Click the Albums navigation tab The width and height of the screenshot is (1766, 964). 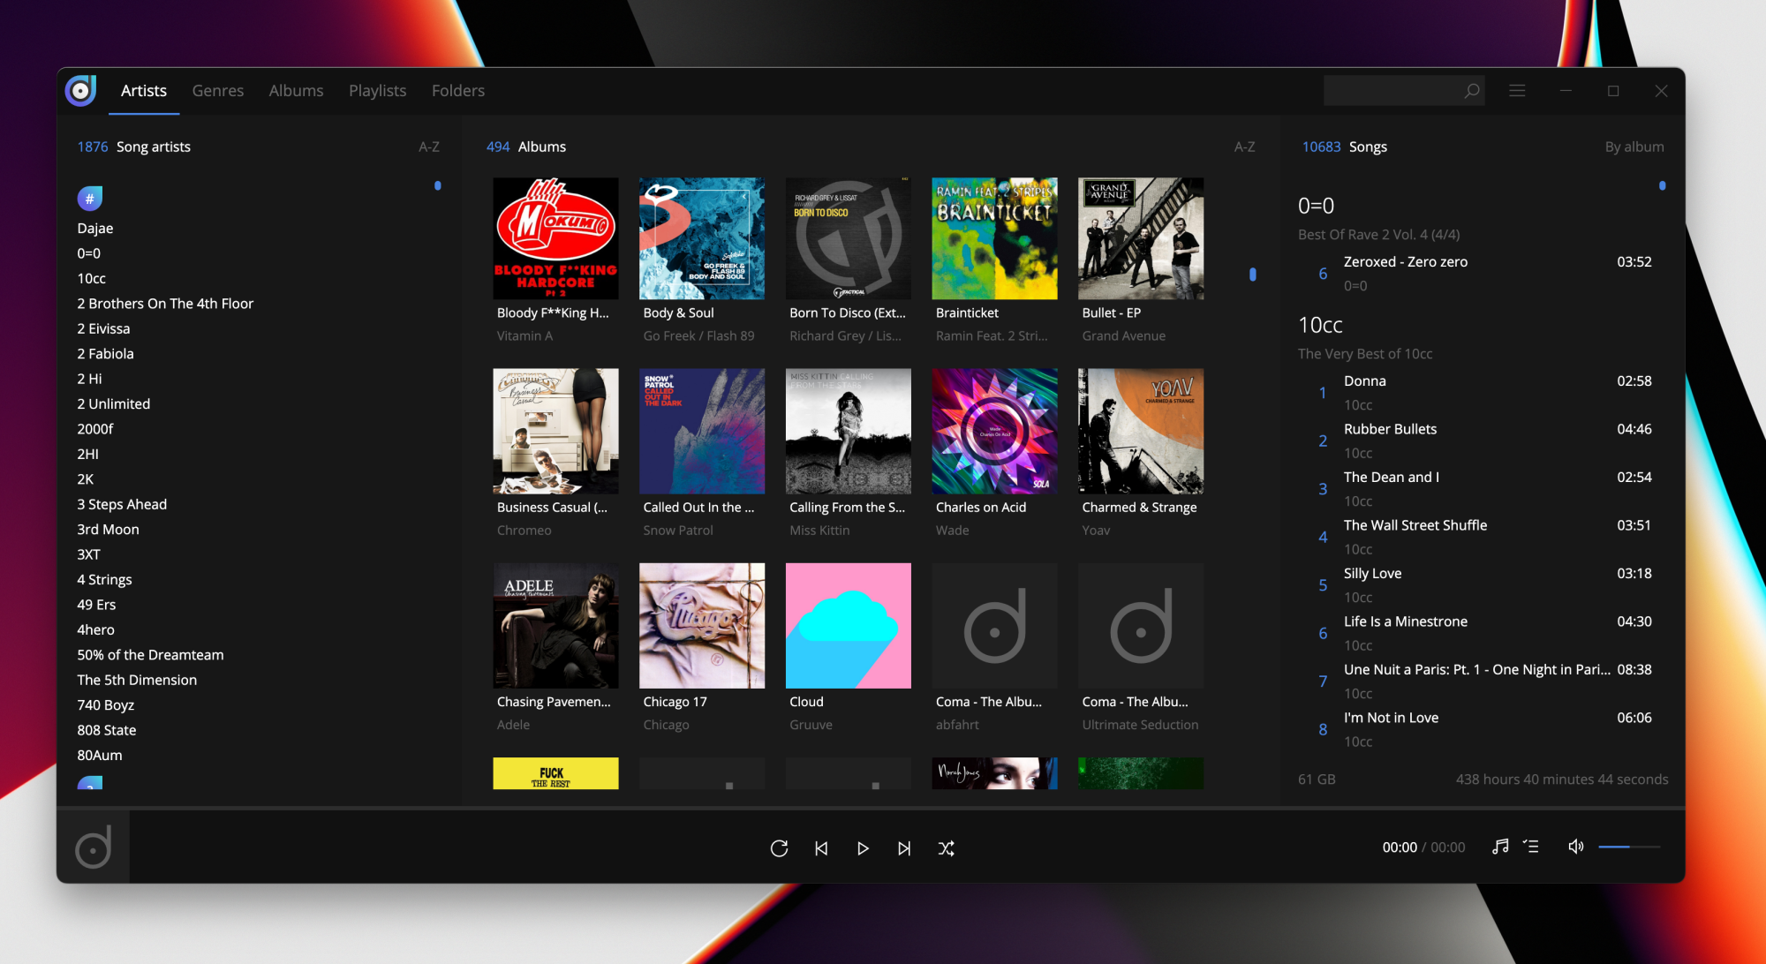click(296, 90)
